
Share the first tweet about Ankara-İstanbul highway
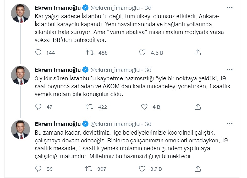pos(198,53)
